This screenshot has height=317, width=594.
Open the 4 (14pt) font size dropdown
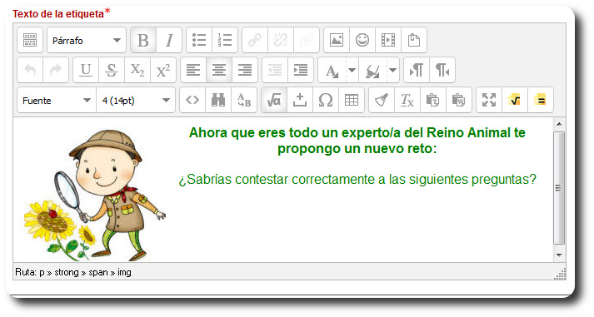[x=136, y=100]
